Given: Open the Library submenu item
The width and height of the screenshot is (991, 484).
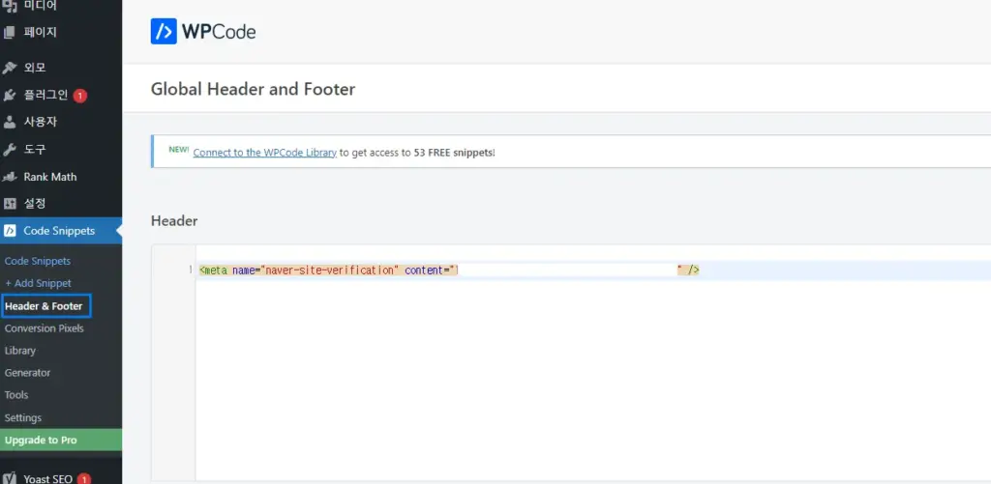Looking at the screenshot, I should [20, 351].
